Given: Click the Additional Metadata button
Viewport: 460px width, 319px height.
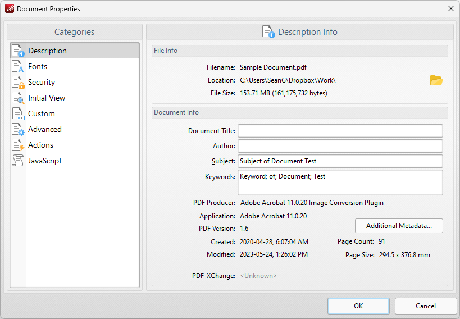Looking at the screenshot, I should [399, 226].
